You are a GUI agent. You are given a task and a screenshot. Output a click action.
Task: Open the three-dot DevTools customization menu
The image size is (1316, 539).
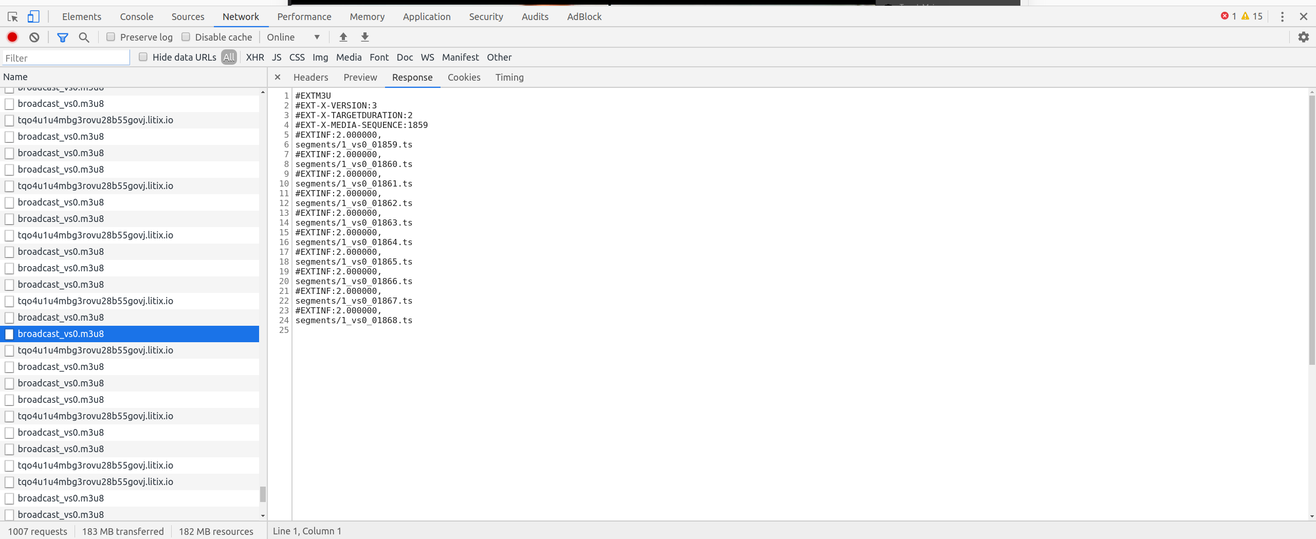pyautogui.click(x=1282, y=16)
